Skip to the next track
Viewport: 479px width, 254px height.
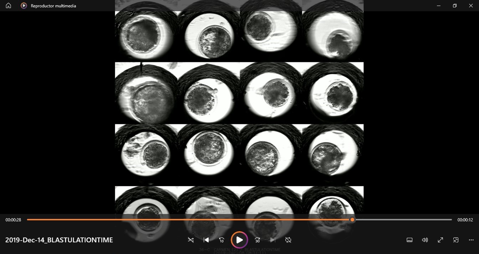tap(273, 240)
